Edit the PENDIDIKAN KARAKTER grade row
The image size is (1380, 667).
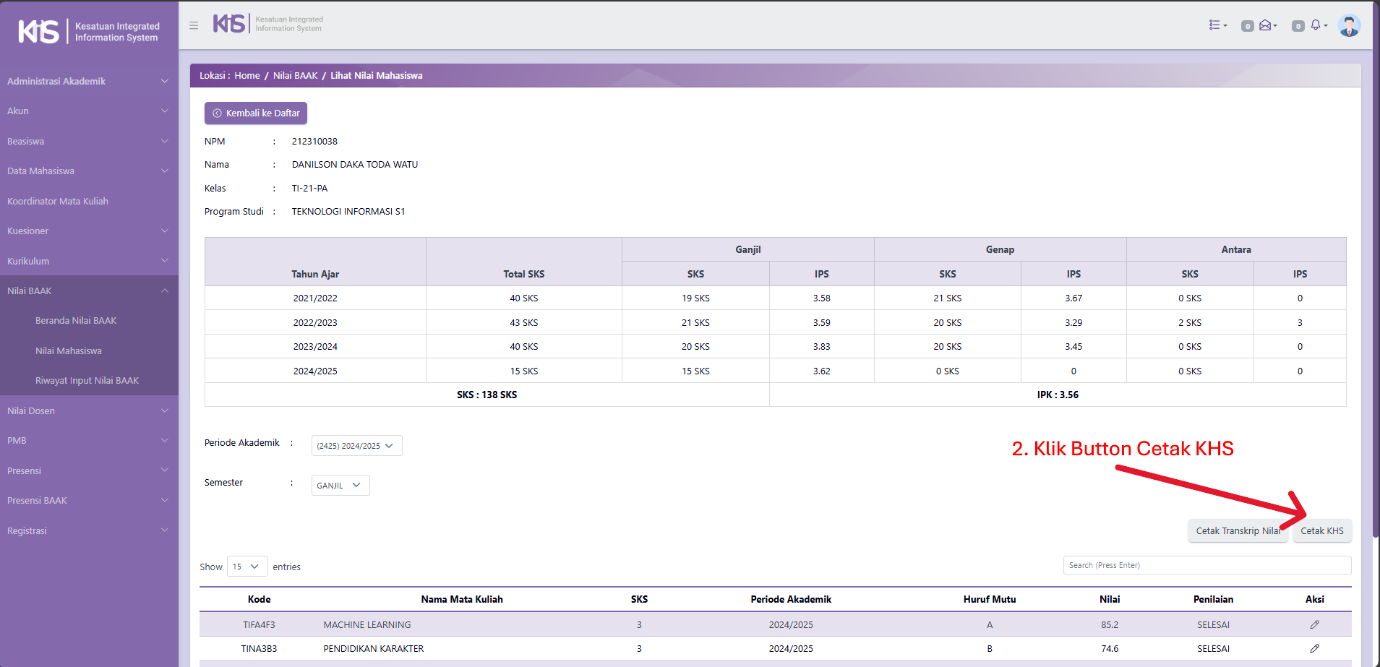tap(1314, 648)
